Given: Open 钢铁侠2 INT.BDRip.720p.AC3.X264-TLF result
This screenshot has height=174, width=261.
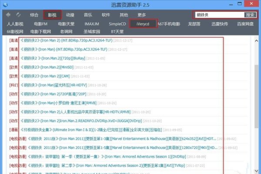Looking at the screenshot, I should [67, 40].
